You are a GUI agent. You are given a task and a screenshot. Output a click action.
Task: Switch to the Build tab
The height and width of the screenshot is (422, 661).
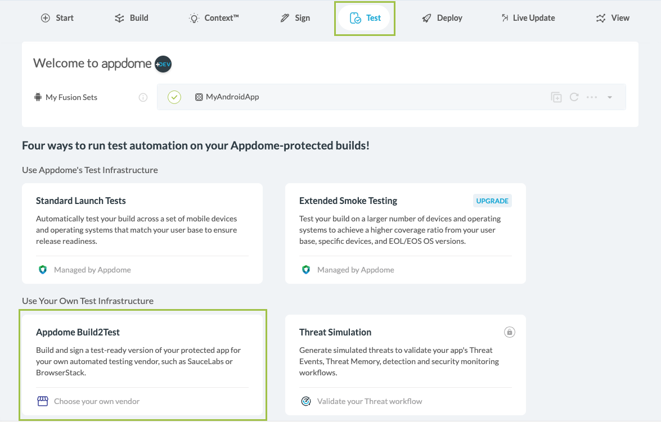pos(132,18)
